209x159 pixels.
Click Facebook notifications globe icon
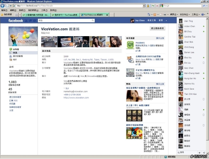pos(35,21)
